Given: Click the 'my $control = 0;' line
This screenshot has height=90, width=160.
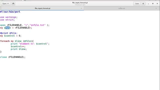Looking at the screenshot, I should click(x=11, y=36).
